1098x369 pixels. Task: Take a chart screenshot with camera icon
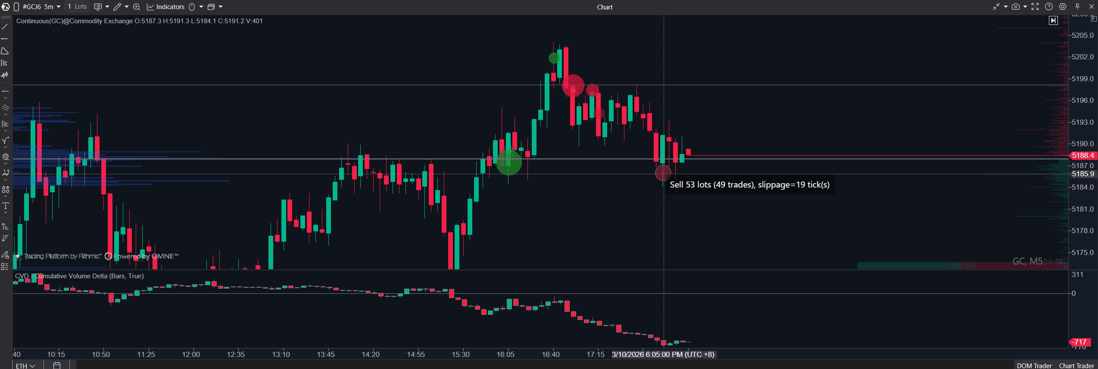click(x=1016, y=7)
